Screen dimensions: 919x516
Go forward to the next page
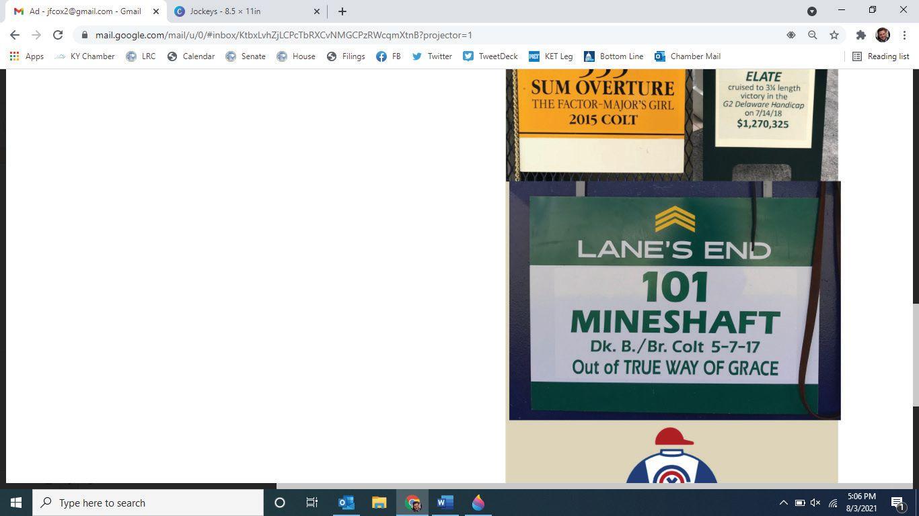36,35
